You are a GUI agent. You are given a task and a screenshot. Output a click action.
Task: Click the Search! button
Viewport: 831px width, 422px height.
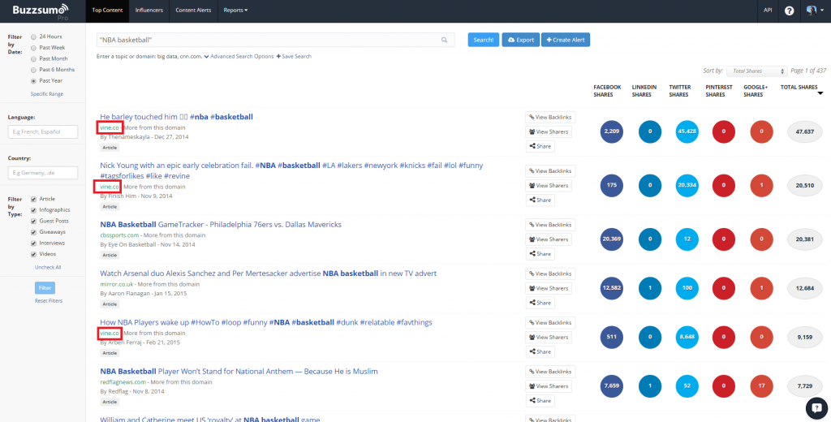(x=484, y=40)
